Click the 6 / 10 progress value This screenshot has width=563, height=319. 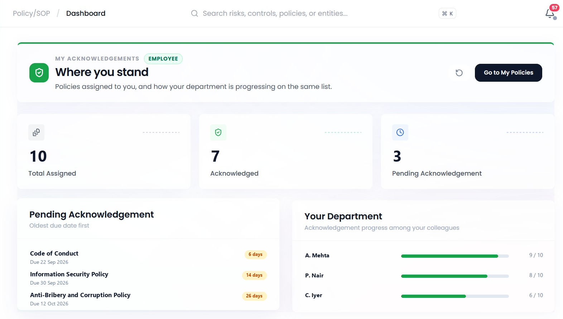(x=536, y=295)
